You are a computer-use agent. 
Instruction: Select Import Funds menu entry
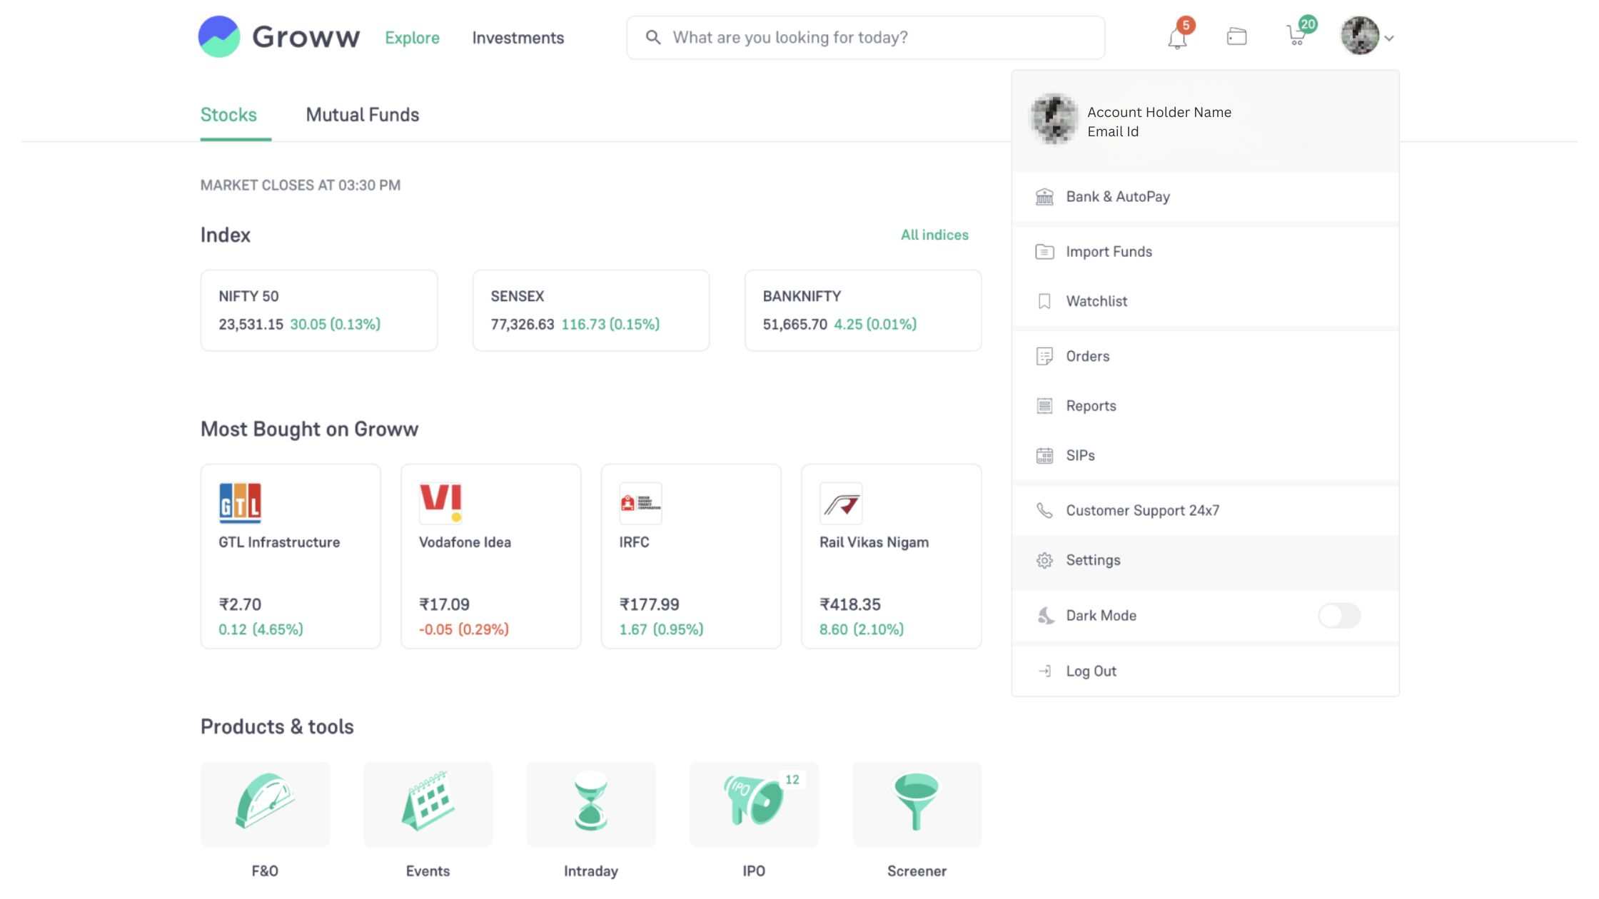tap(1205, 252)
